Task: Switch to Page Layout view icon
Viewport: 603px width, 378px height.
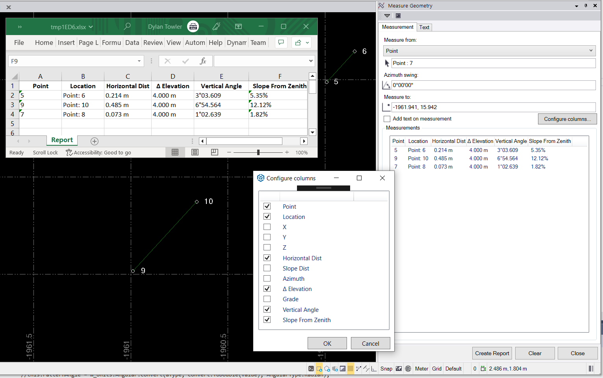Action: (x=195, y=152)
